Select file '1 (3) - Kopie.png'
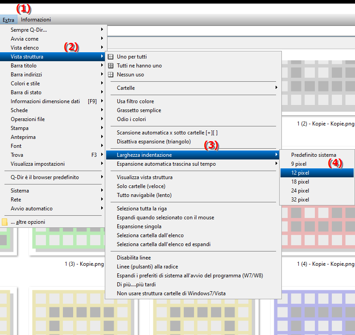355x335 pixels. (84, 264)
